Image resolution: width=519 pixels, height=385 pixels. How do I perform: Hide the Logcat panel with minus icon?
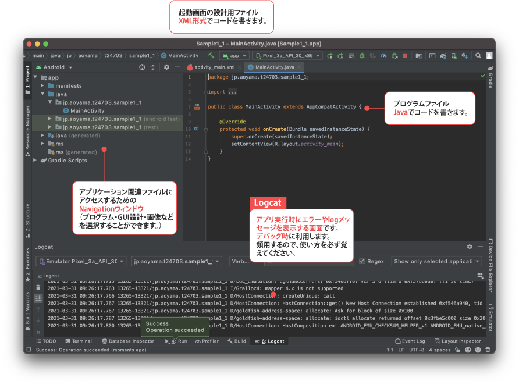(480, 247)
